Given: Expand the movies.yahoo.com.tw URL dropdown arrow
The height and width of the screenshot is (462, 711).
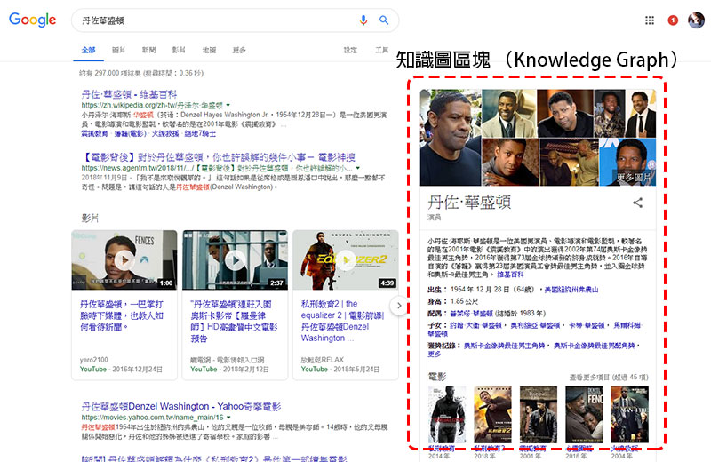Looking at the screenshot, I should point(228,417).
